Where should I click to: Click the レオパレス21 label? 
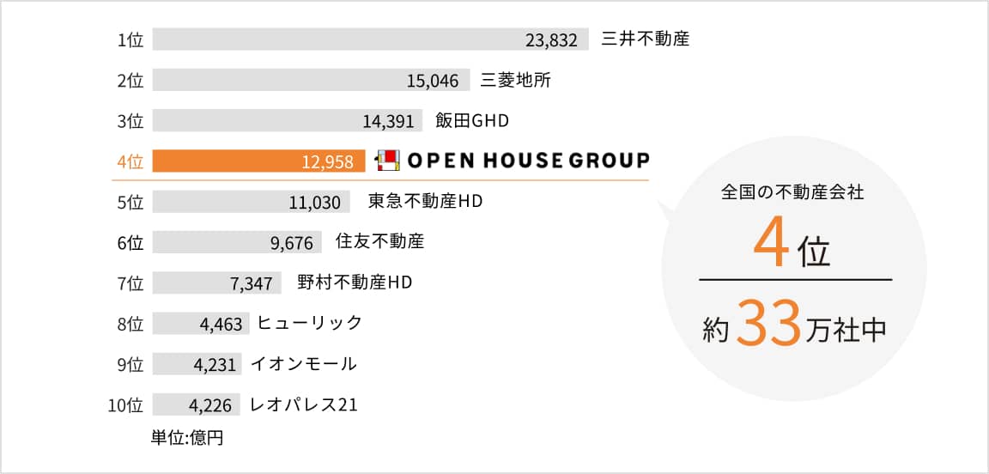(x=303, y=404)
